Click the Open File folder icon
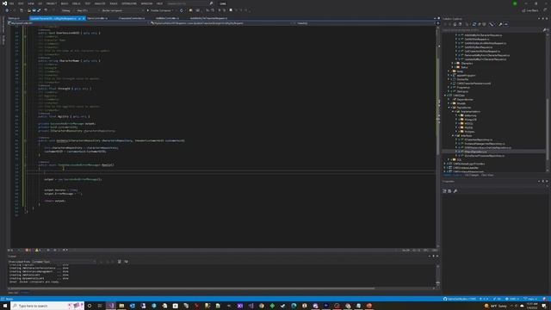Image resolution: width=551 pixels, height=310 pixels. [x=28, y=10]
